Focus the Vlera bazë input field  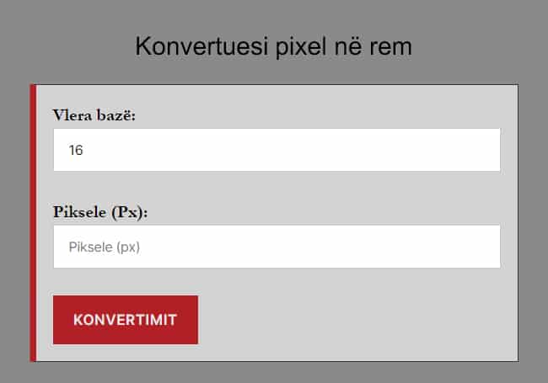277,150
